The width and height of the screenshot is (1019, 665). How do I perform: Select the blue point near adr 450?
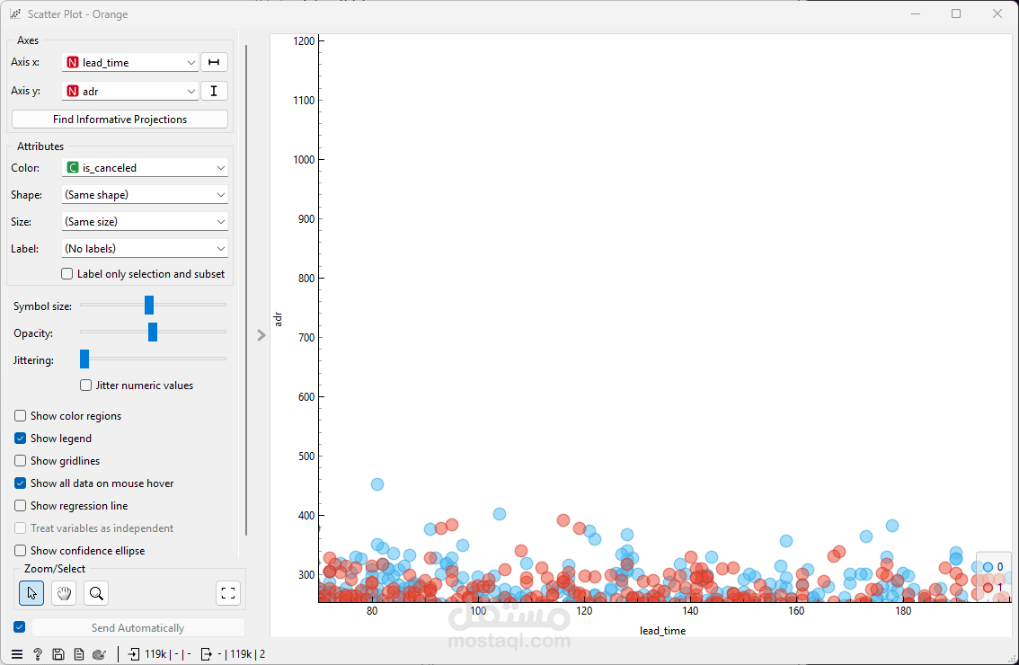pyautogui.click(x=377, y=484)
